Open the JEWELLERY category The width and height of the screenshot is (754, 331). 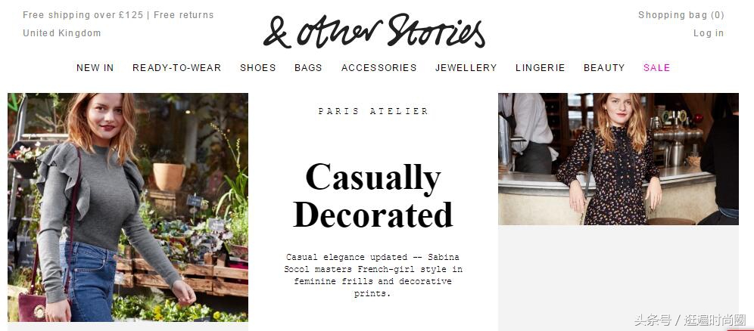tap(466, 68)
